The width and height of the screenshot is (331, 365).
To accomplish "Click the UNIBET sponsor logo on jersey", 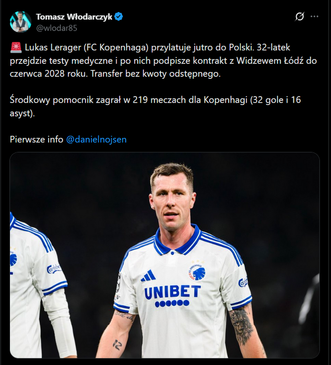I will pos(172,295).
